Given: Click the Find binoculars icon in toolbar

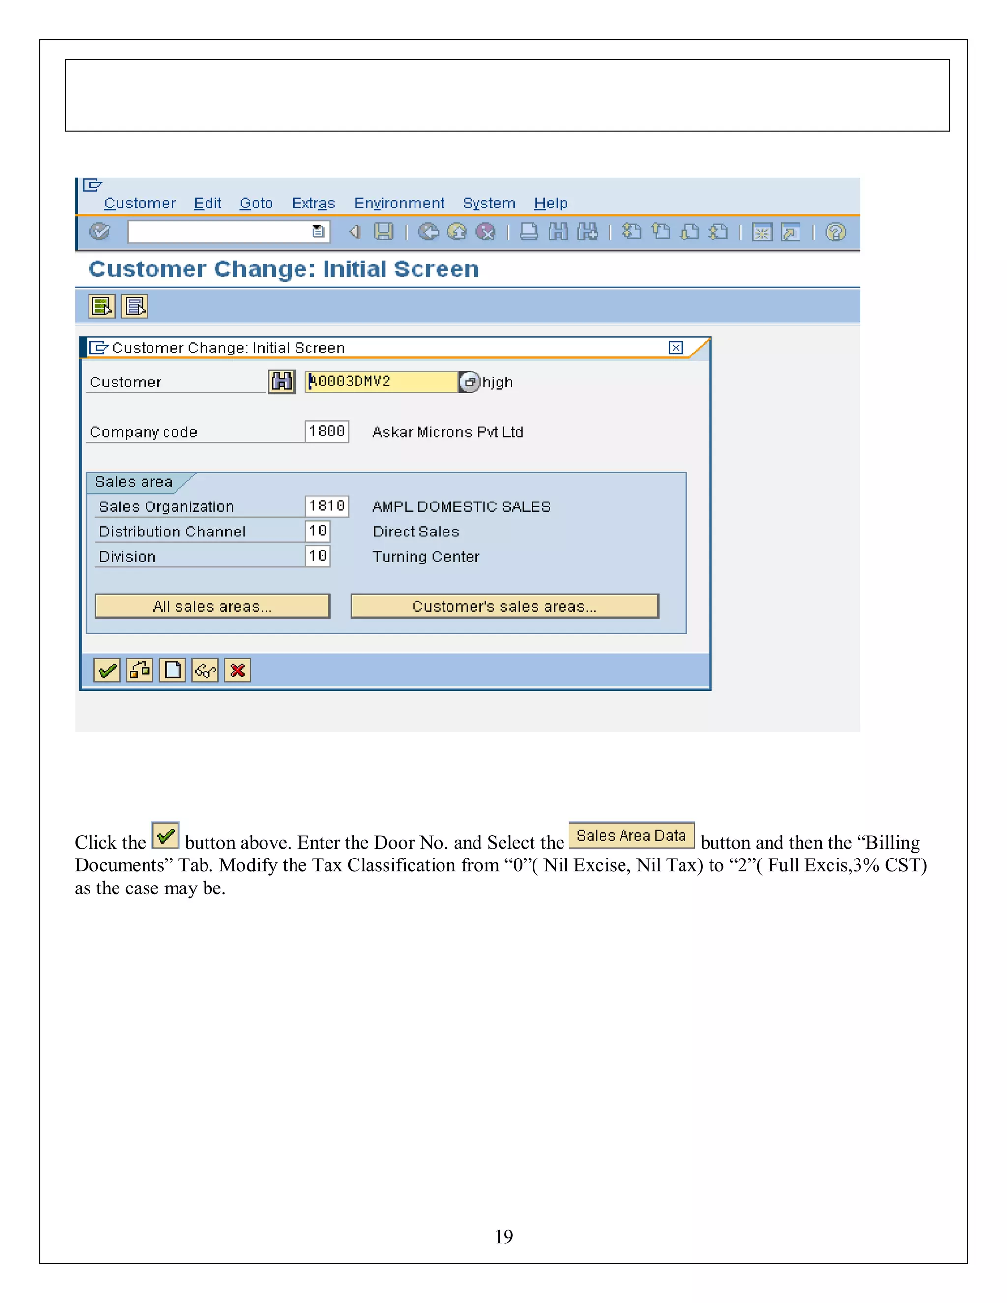Looking at the screenshot, I should [x=559, y=232].
